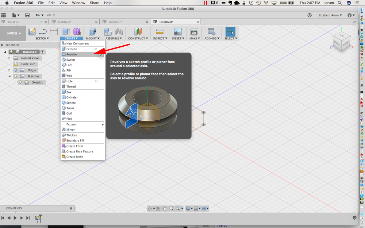Expand the COMMENTS panel
This screenshot has width=365, height=228.
tap(71, 208)
